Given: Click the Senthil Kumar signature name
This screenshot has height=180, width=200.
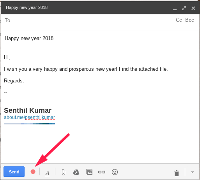Looking at the screenshot, I should [28, 110].
